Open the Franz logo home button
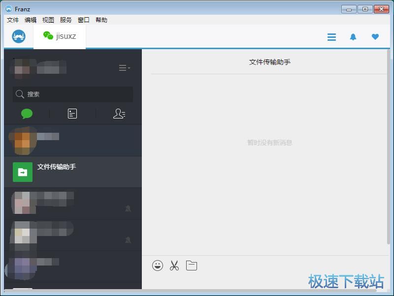Screen dimensions: 394x296 coord(19,36)
